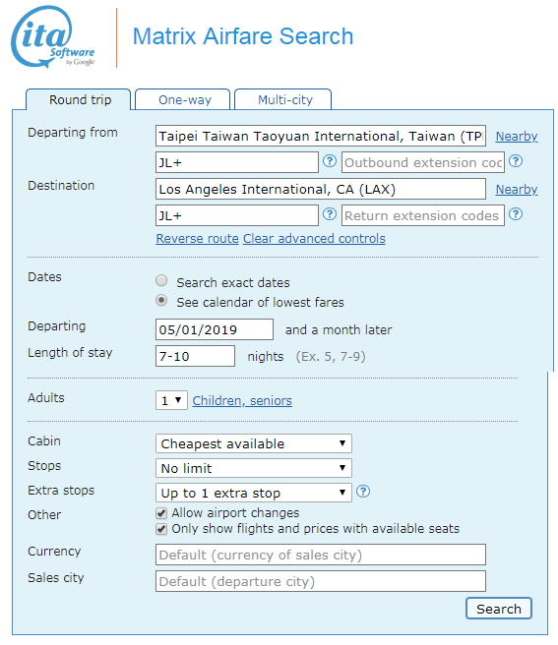Uncheck Allow airport changes
This screenshot has height=645, width=558.
pyautogui.click(x=161, y=513)
